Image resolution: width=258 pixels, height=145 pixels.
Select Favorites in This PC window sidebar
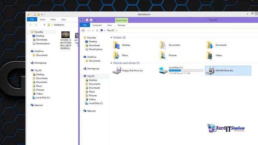89,37
